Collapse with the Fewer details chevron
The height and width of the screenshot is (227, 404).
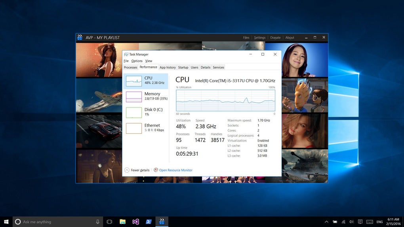tap(127, 170)
